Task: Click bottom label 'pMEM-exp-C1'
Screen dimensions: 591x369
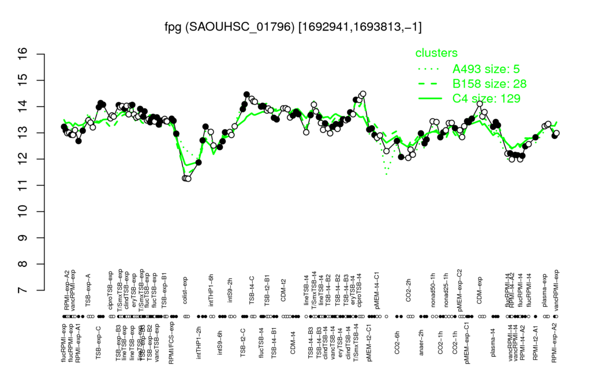Action: [x=467, y=342]
